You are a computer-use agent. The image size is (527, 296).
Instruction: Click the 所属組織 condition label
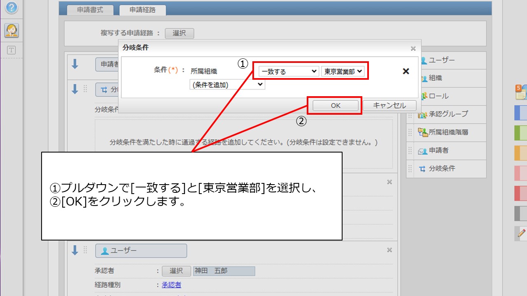coord(204,71)
